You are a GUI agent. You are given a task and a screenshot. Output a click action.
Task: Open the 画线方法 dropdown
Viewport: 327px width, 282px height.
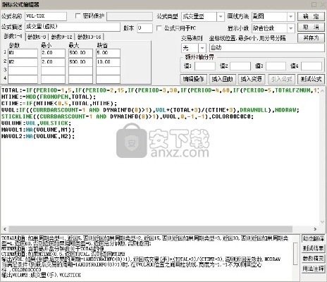point(291,17)
